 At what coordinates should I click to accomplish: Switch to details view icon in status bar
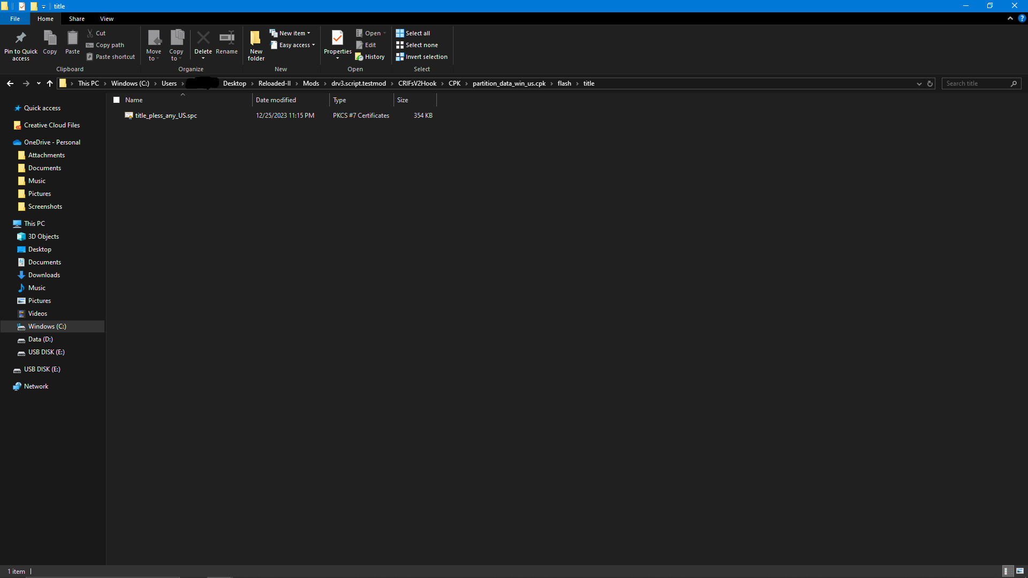coord(1006,571)
